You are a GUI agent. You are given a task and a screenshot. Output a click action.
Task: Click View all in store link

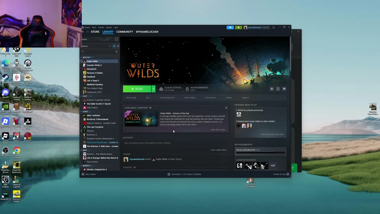tap(218, 130)
